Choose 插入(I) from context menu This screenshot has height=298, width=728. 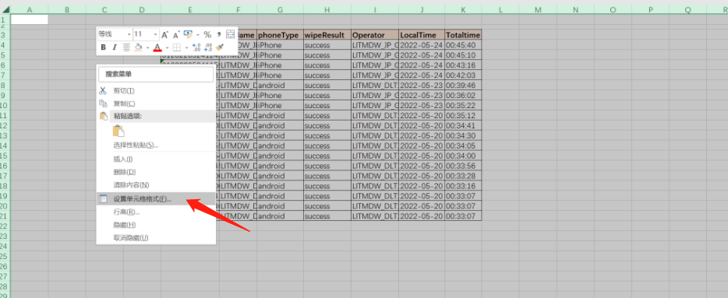tap(156, 159)
